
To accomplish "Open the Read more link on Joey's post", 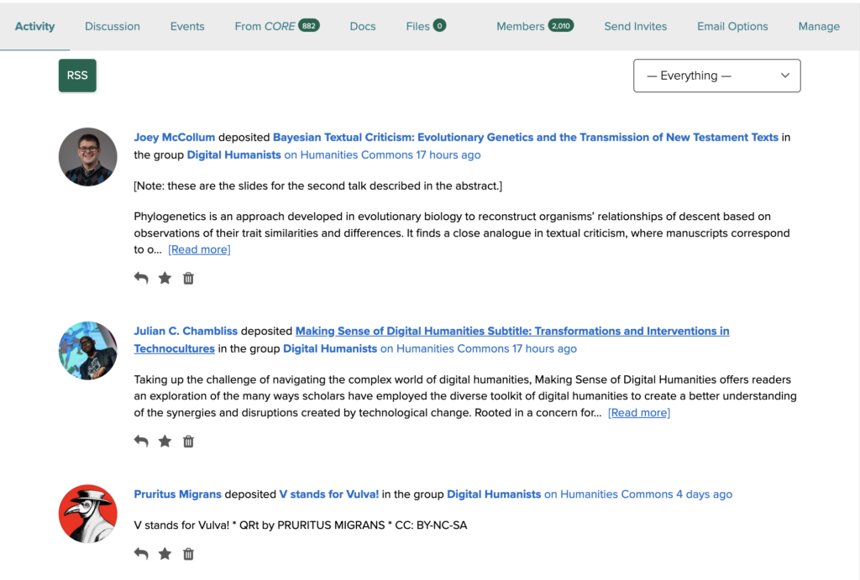I will coord(198,249).
